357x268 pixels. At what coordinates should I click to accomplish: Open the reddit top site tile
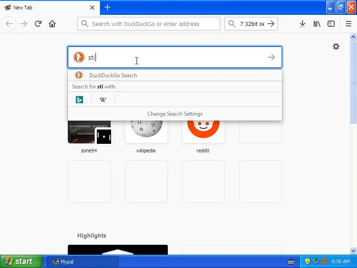point(203,132)
